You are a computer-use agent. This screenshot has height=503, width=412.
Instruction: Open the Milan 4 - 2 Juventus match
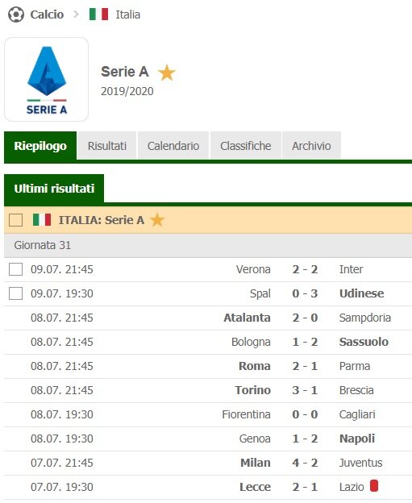click(208, 463)
